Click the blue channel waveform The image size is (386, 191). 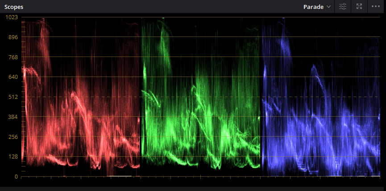point(321,97)
